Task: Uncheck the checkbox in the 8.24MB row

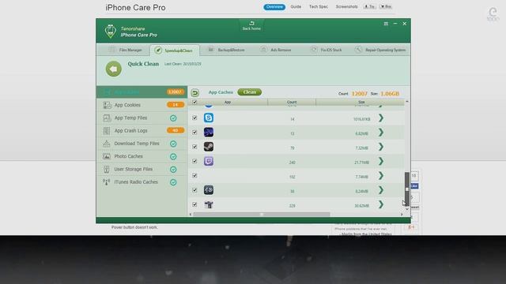Action: [194, 190]
